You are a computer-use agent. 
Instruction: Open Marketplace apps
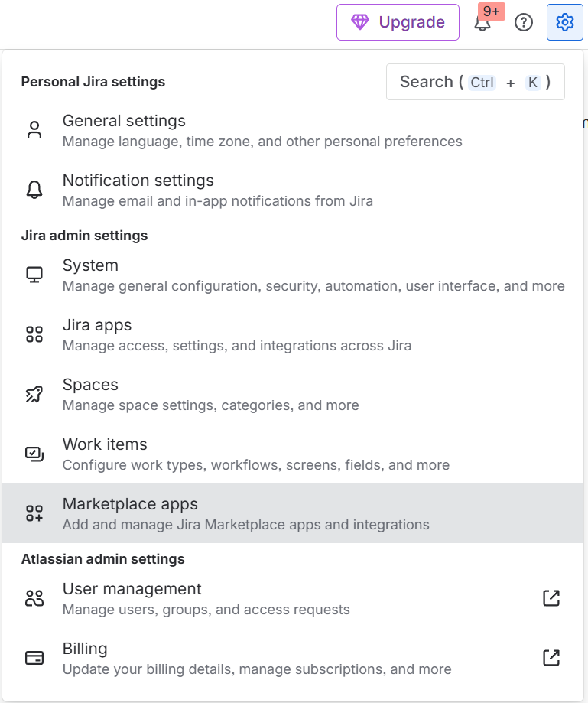[x=293, y=513]
